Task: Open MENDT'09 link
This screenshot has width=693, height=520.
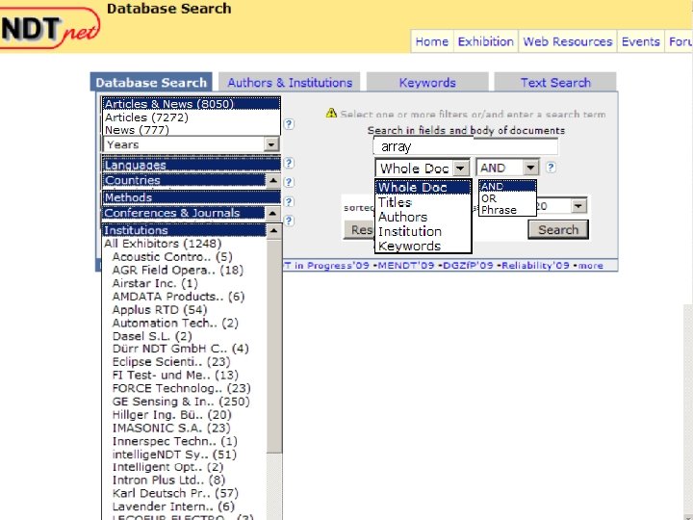Action: click(x=406, y=266)
